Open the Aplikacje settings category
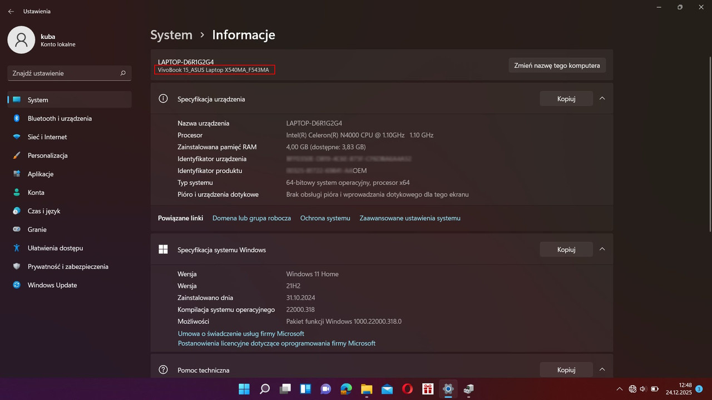This screenshot has width=712, height=400. pyautogui.click(x=70, y=174)
